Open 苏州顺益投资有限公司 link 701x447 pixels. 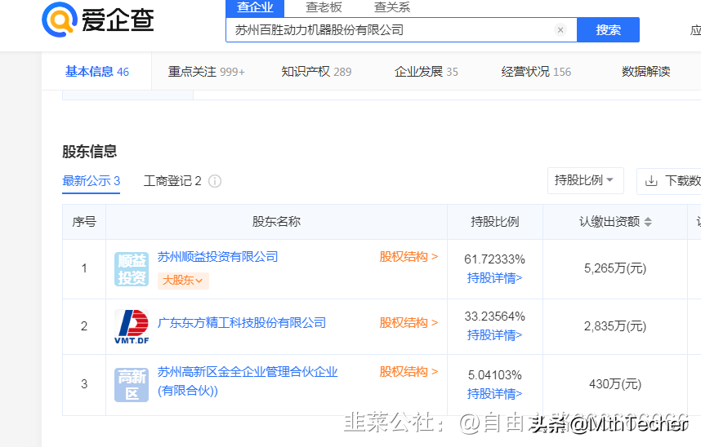click(217, 257)
